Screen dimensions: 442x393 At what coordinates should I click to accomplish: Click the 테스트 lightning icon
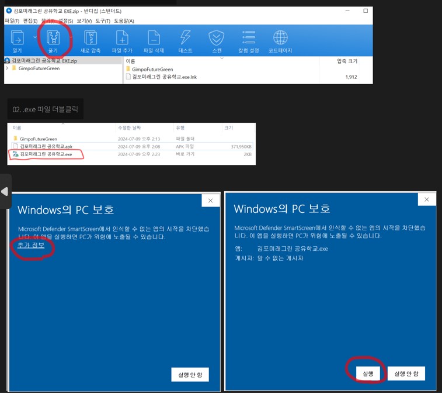(x=185, y=37)
